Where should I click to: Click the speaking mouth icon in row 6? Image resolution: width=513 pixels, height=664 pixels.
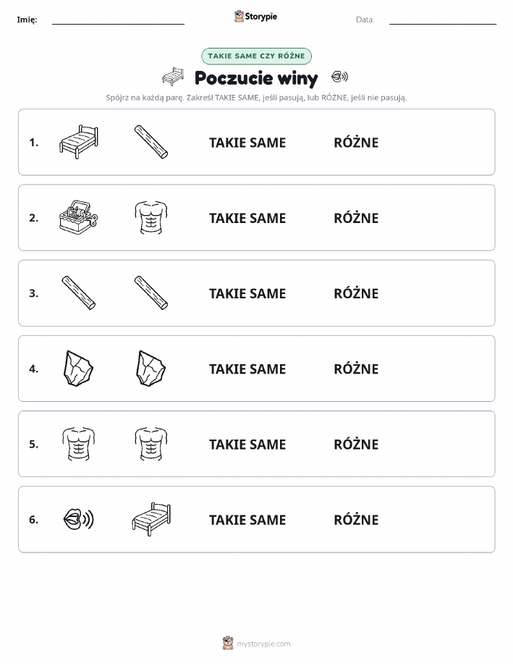point(79,519)
